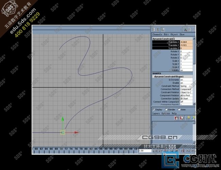
Task: Select the Display layer radio button
Action: click(x=153, y=109)
